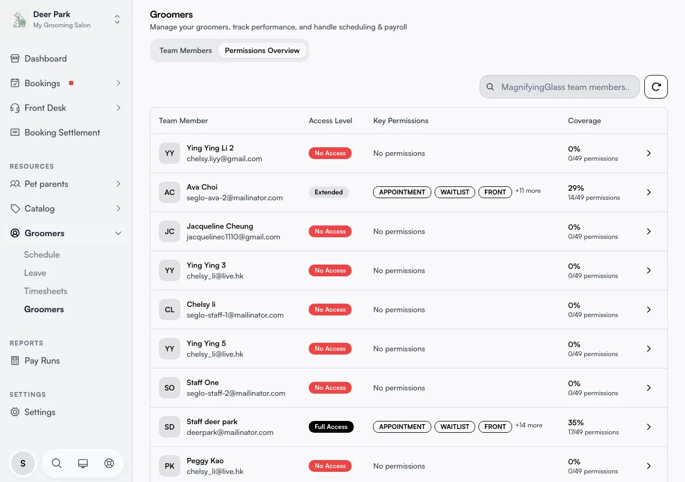This screenshot has height=482, width=685.
Task: Open Staff deer park row chevron
Action: (649, 427)
